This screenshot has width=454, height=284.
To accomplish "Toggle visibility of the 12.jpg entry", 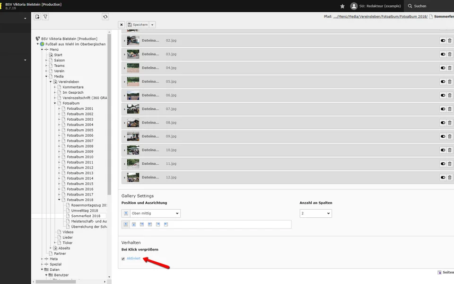I will (443, 177).
